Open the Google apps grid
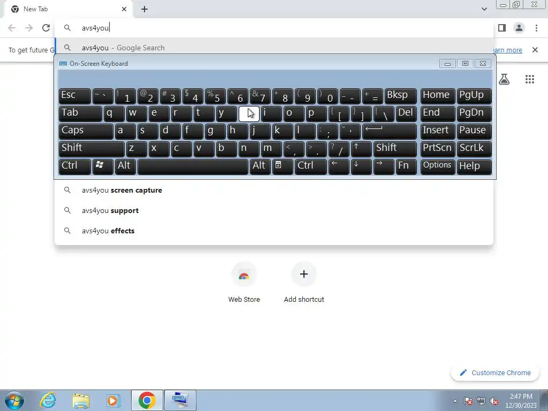Screen dimensions: 548x411 click(x=529, y=79)
